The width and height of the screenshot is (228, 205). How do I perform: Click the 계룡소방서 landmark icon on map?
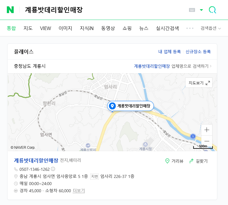tap(88, 145)
